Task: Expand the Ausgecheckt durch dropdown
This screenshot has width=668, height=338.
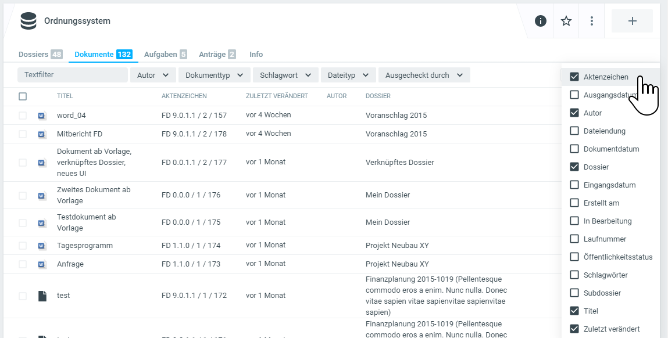Action: point(424,75)
